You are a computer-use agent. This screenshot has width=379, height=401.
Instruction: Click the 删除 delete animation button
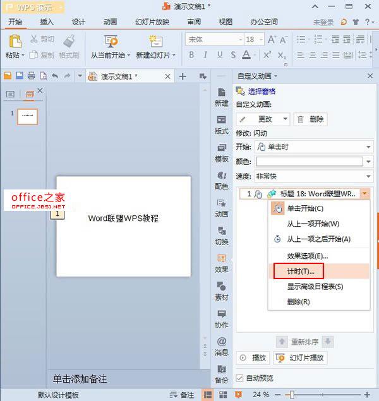pos(310,119)
